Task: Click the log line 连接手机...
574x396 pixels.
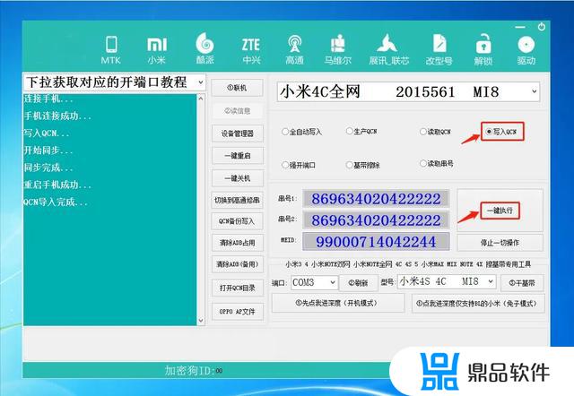Action: tap(48, 99)
